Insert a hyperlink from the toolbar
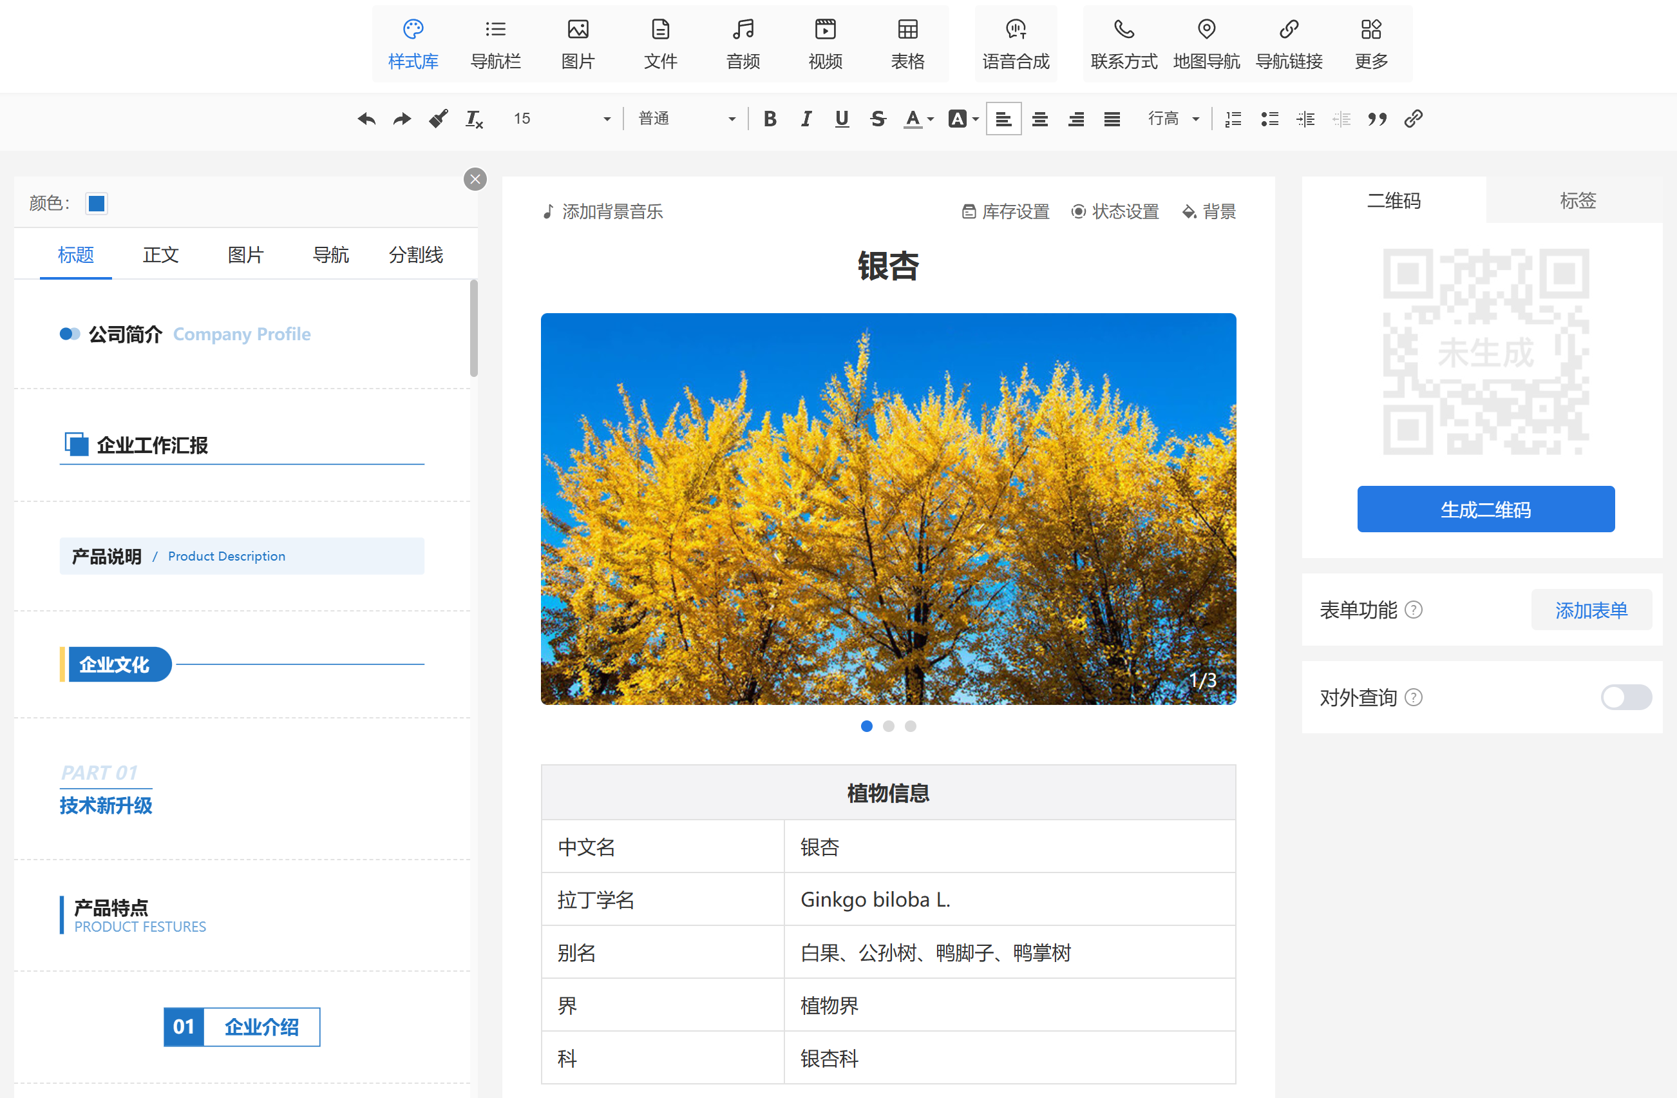Screen dimensions: 1677x1098 coord(1414,119)
